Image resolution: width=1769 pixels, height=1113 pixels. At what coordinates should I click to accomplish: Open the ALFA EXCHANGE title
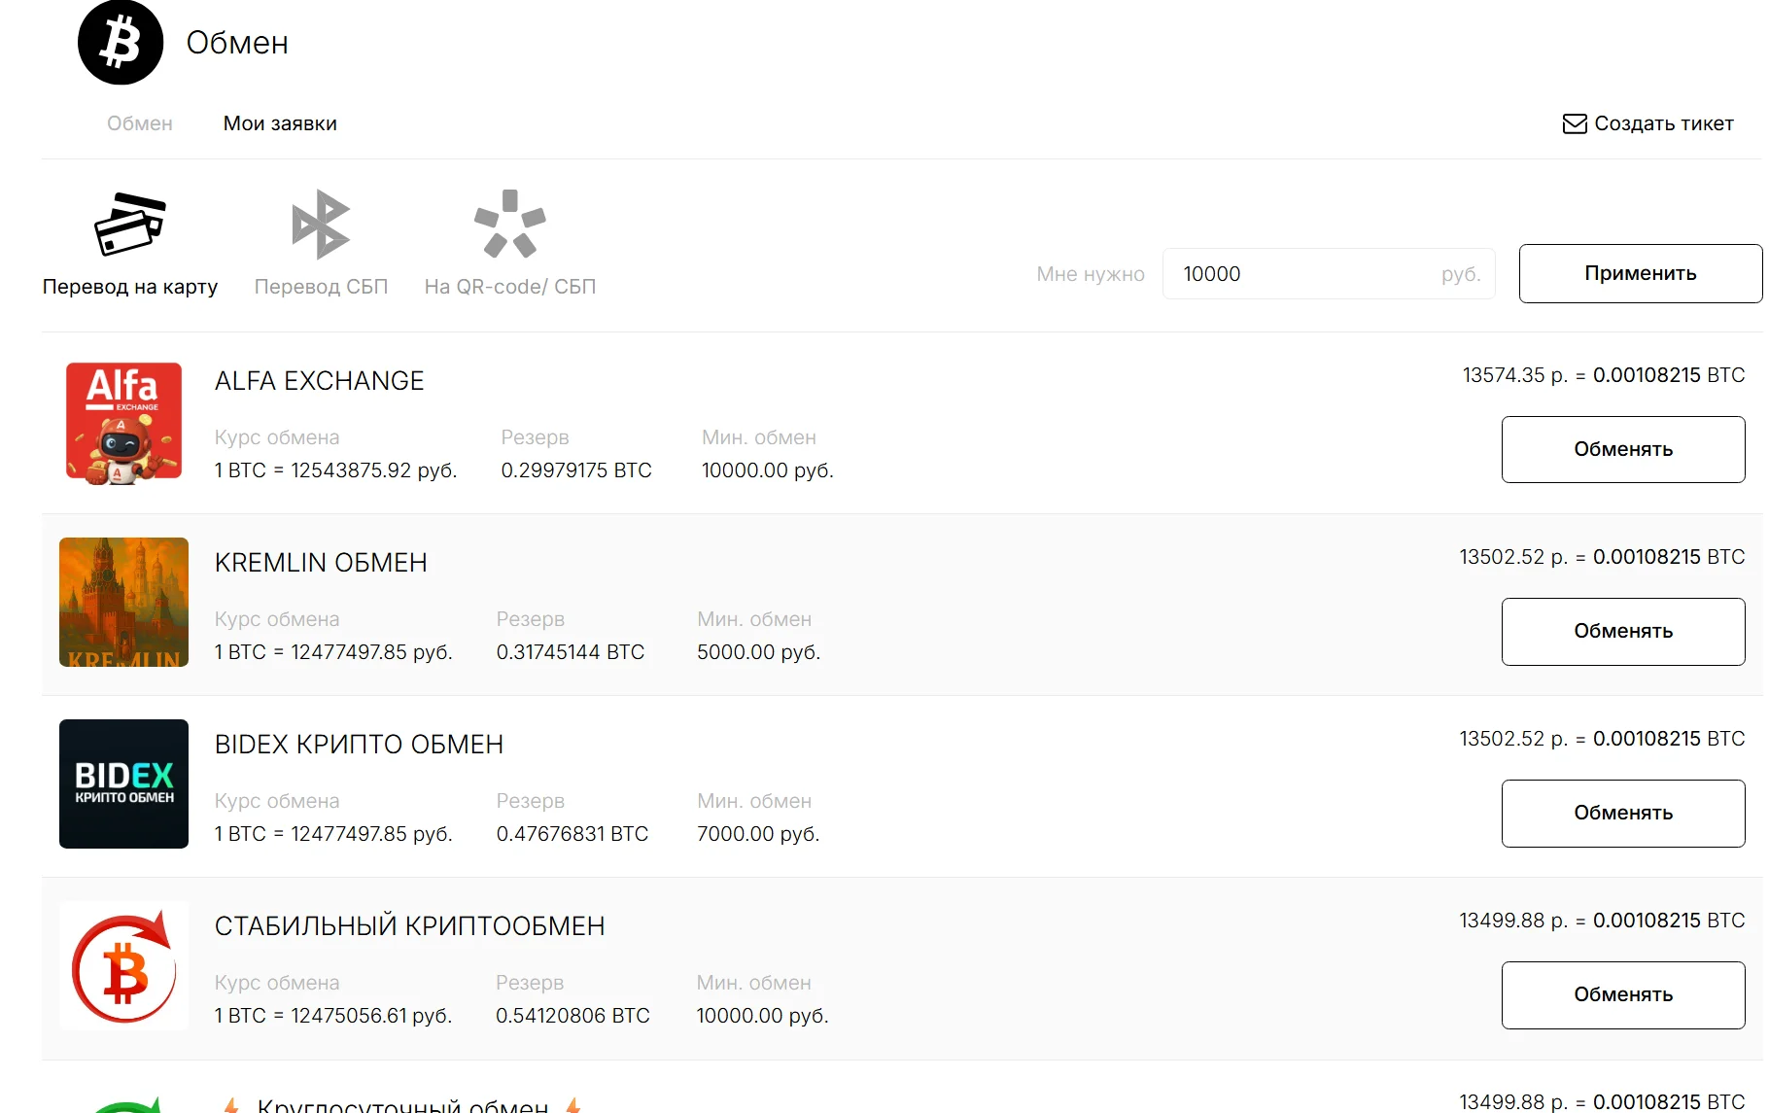click(x=319, y=381)
